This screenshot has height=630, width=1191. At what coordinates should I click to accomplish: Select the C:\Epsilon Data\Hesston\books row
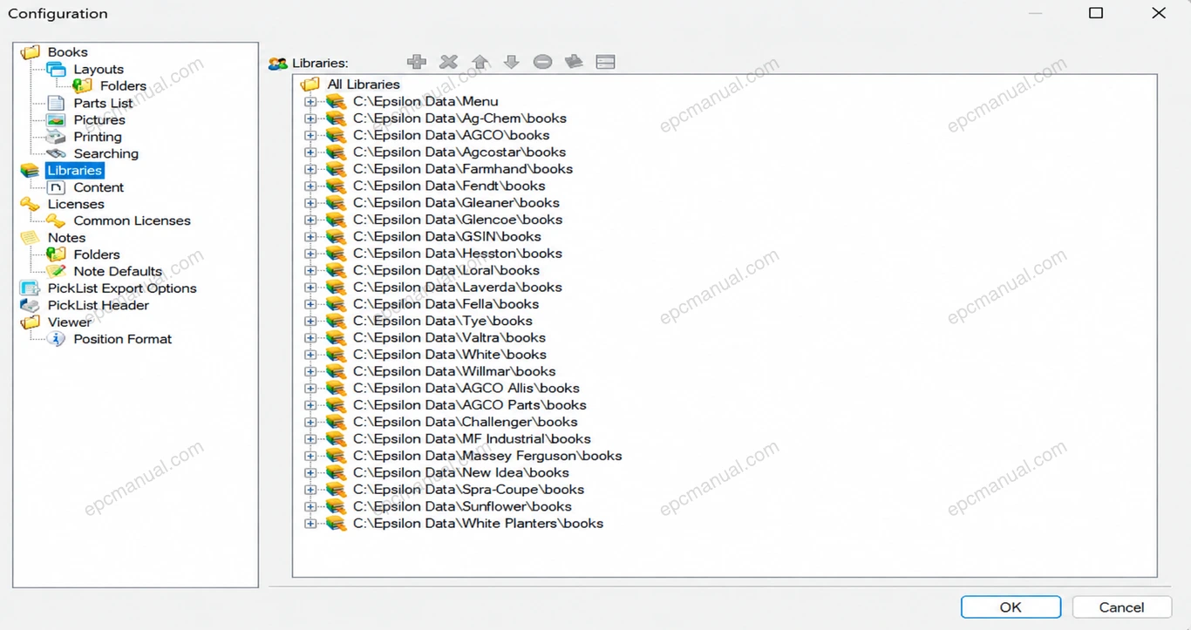[x=458, y=254]
